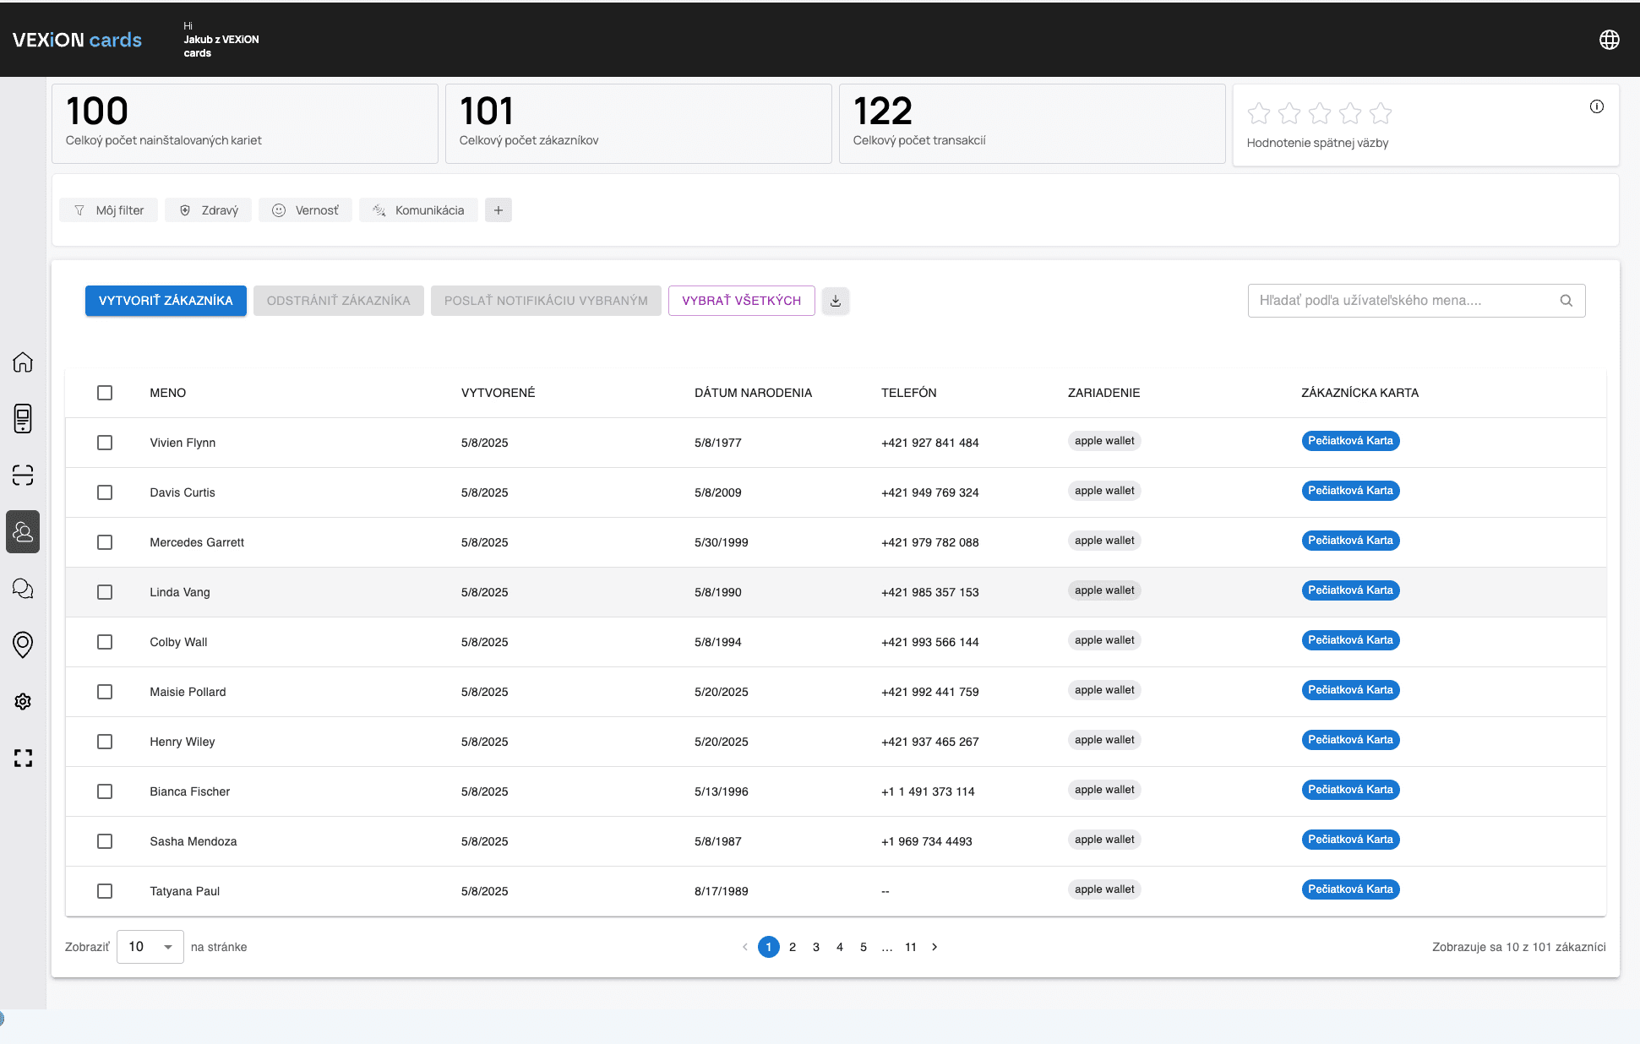This screenshot has width=1640, height=1044.
Task: Toggle the select-all header checkbox
Action: click(105, 393)
